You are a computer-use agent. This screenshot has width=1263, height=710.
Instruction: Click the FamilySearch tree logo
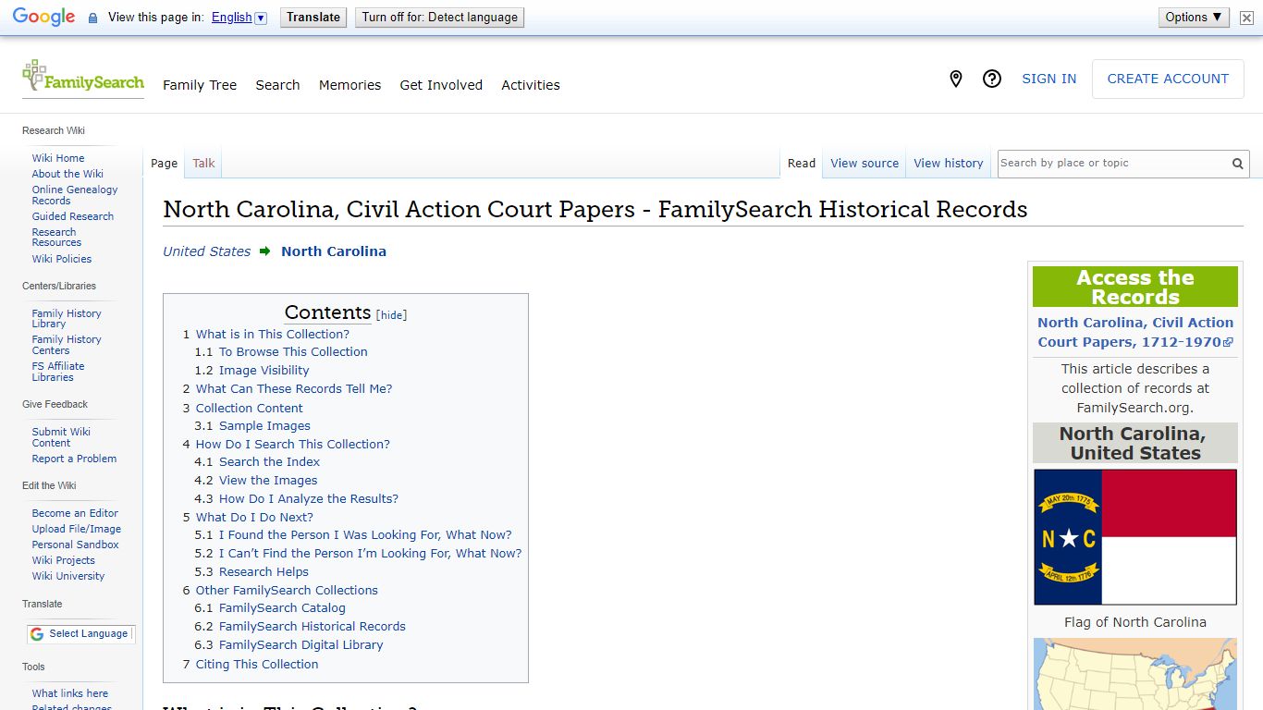pyautogui.click(x=83, y=78)
